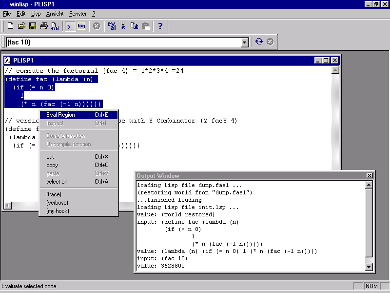The image size is (390, 293).
Task: Click "input: (fac 10)" line in output
Action: pyautogui.click(x=162, y=258)
